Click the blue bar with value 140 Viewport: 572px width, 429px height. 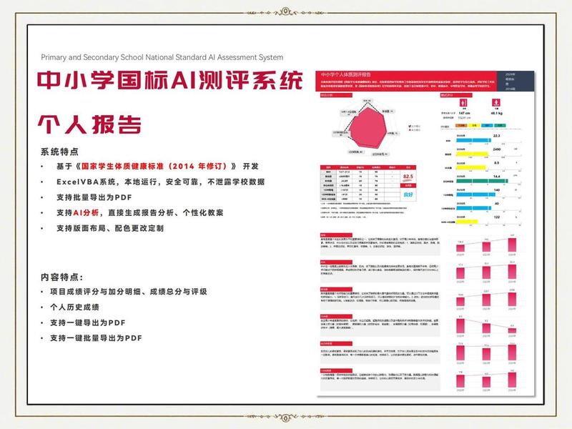(475, 194)
